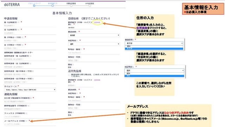Click the ファックス(半角数字) input field
Image resolution: width=225 pixels, height=127 pixels.
[30, 116]
